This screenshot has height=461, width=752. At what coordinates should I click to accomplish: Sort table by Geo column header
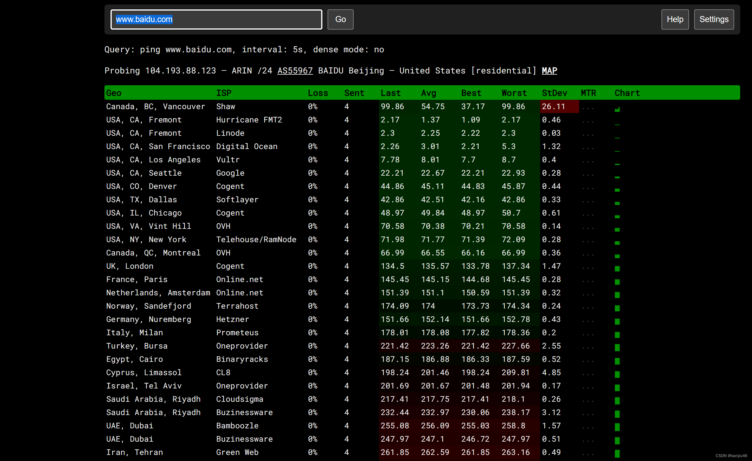click(114, 93)
